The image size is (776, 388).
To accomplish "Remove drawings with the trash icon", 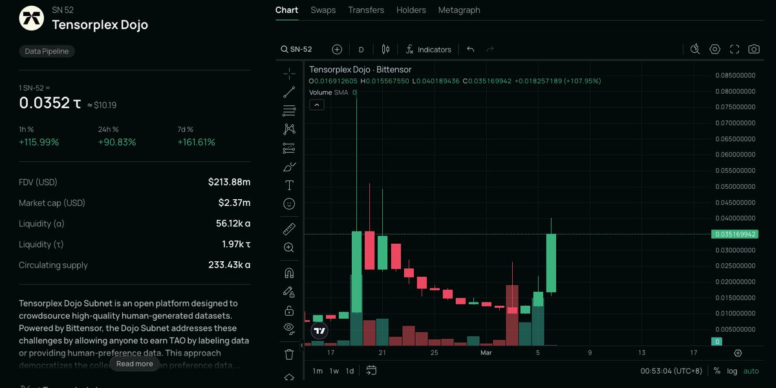I will click(289, 354).
